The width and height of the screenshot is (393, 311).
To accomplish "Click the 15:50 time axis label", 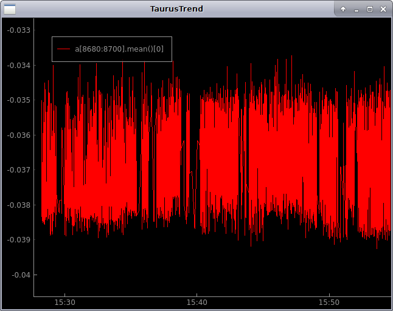I will (x=329, y=302).
